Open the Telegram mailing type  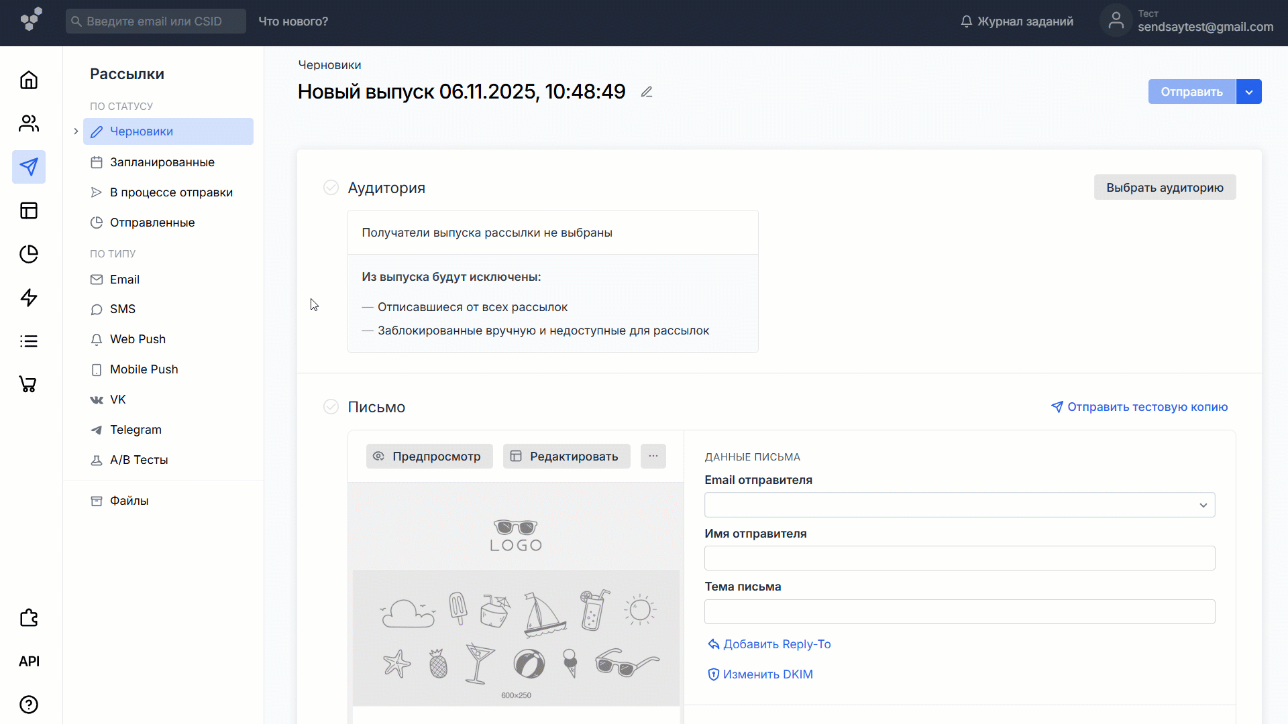pos(136,430)
